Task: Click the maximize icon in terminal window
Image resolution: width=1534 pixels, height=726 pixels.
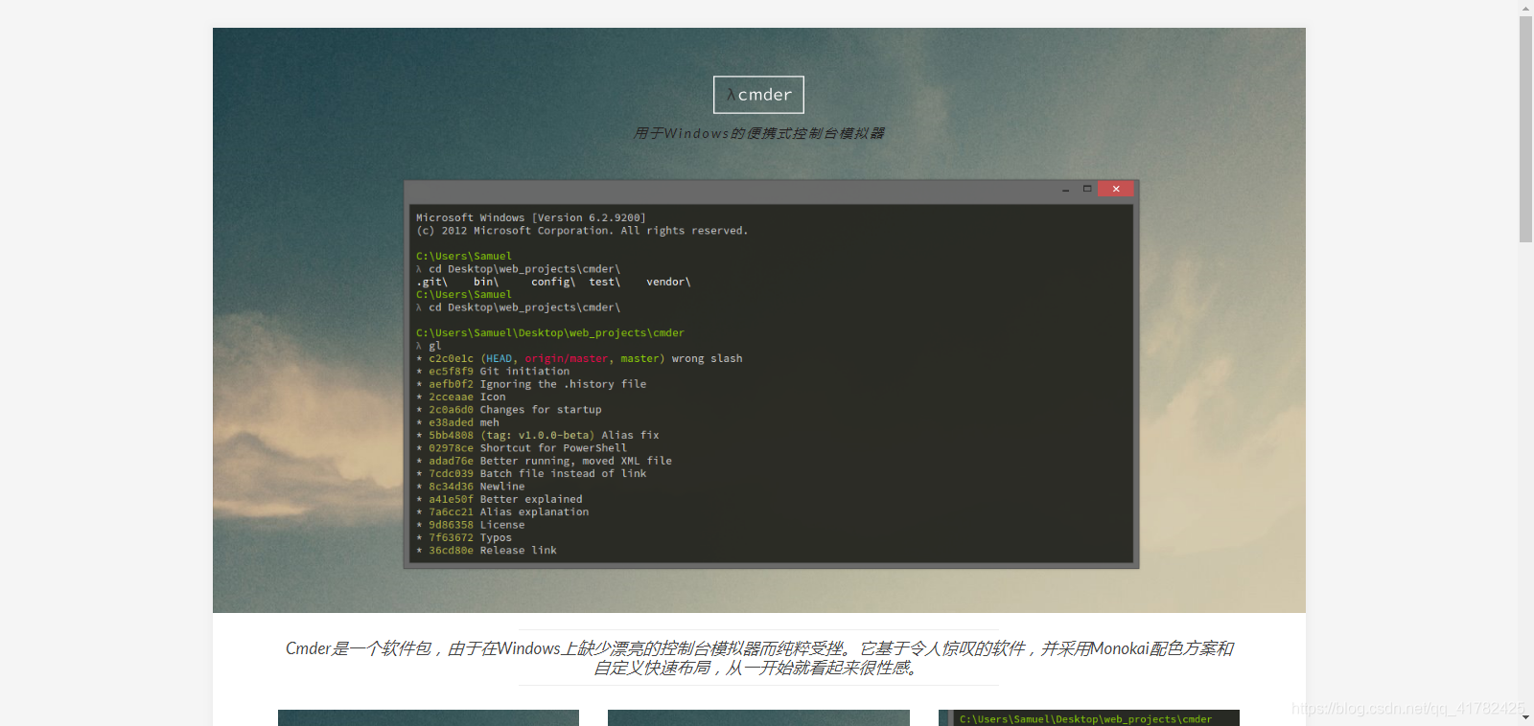Action: point(1087,189)
